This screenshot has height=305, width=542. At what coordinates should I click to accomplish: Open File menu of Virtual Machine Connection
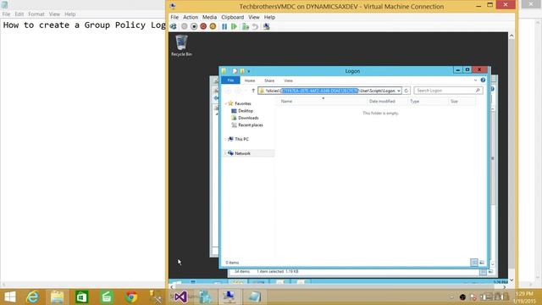(x=174, y=17)
